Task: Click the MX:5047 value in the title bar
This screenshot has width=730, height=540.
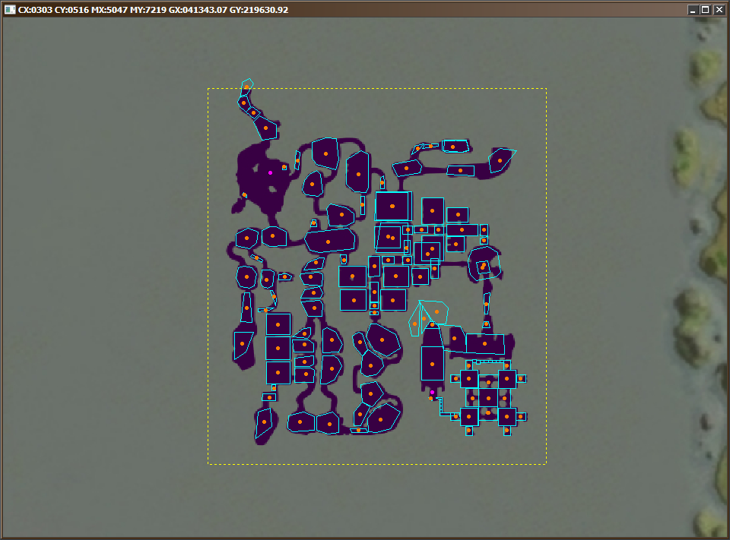Action: [x=109, y=10]
